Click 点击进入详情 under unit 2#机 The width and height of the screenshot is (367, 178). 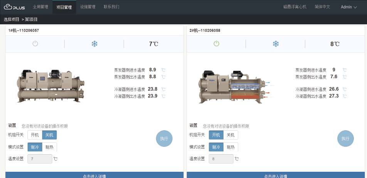pyautogui.click(x=275, y=176)
